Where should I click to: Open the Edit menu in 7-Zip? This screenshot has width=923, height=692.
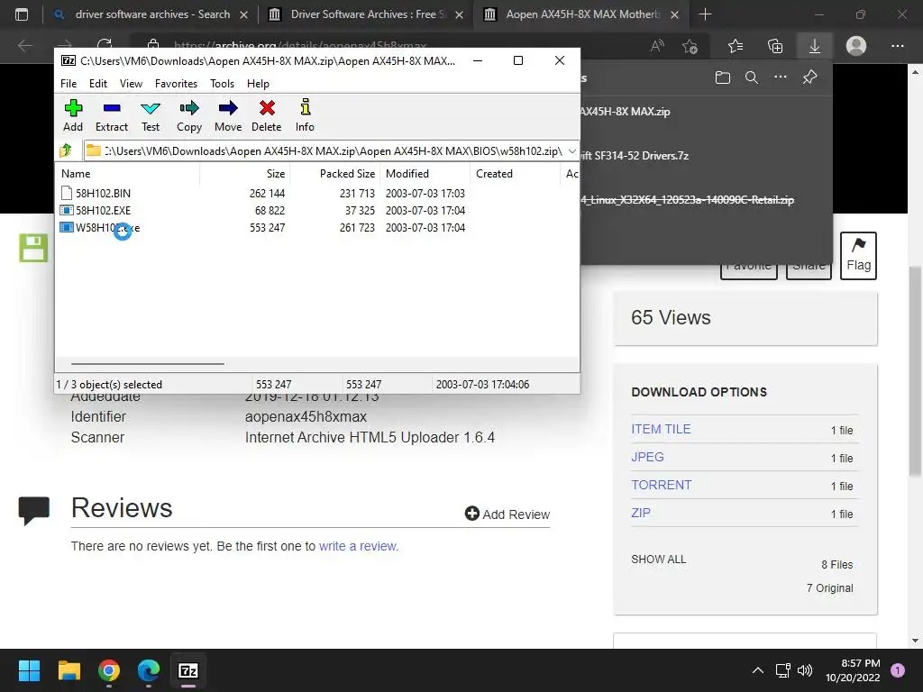click(x=97, y=84)
